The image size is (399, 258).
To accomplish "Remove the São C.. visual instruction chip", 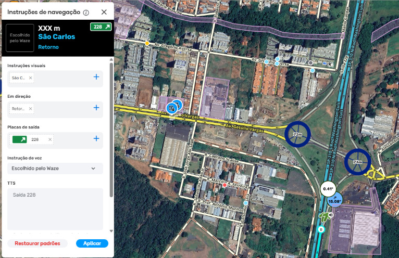I will tap(31, 78).
